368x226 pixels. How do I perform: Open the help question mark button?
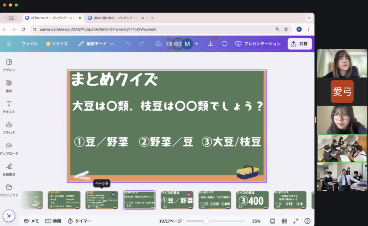[307, 221]
